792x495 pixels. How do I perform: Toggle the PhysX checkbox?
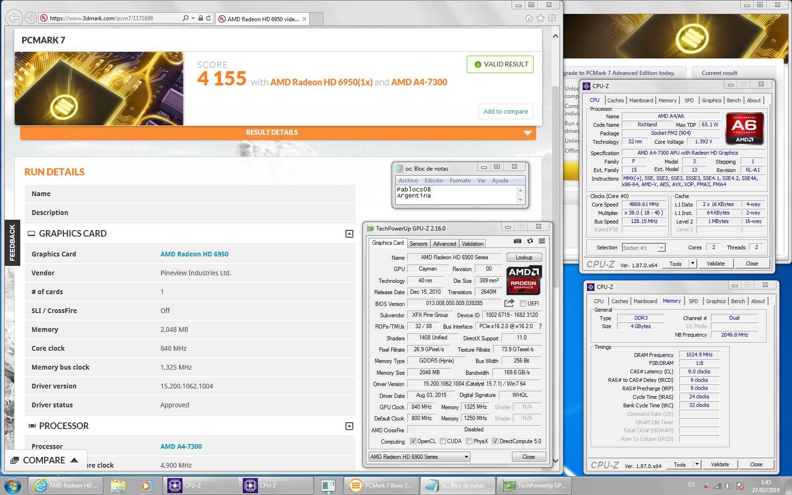click(469, 441)
